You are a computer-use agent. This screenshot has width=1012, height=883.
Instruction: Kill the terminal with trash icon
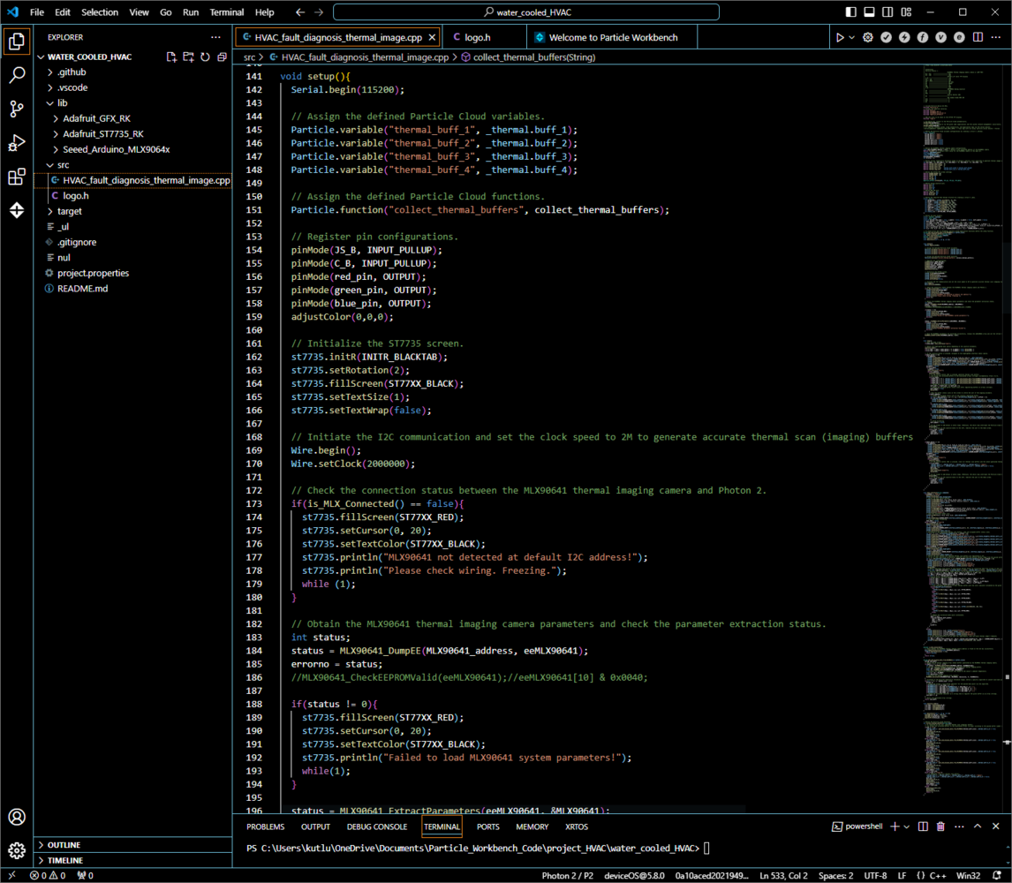pos(940,826)
